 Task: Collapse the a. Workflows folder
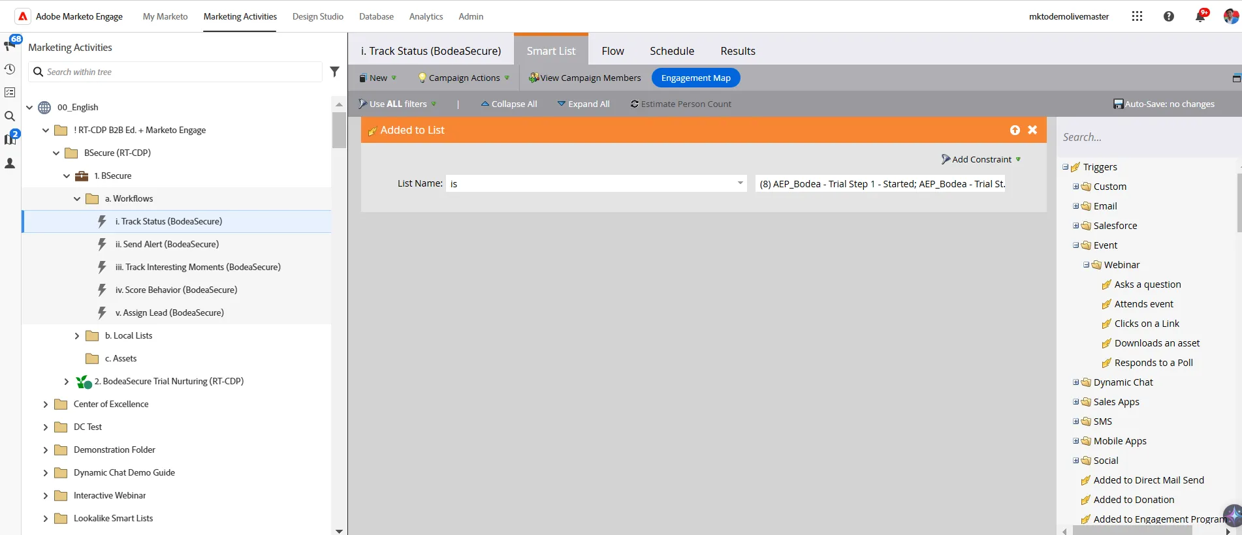click(x=77, y=198)
